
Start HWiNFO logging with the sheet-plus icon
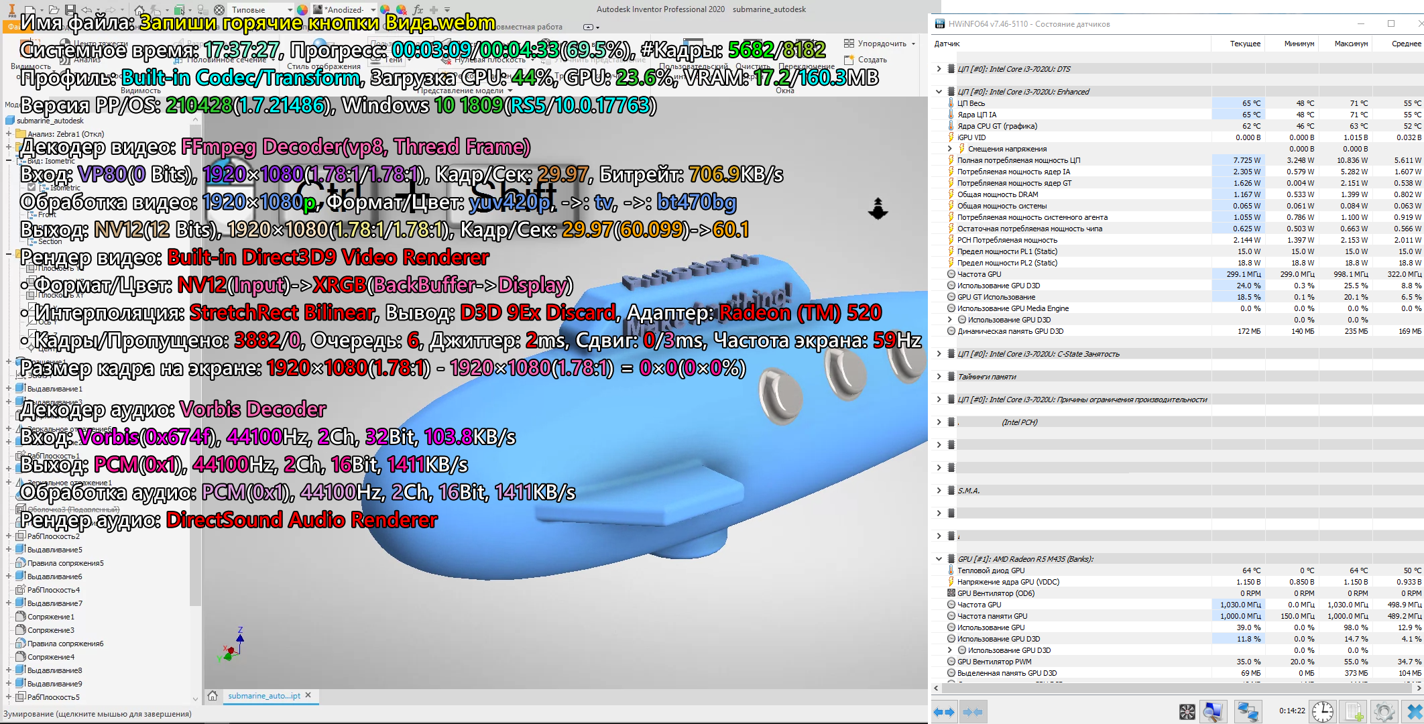tap(1354, 711)
